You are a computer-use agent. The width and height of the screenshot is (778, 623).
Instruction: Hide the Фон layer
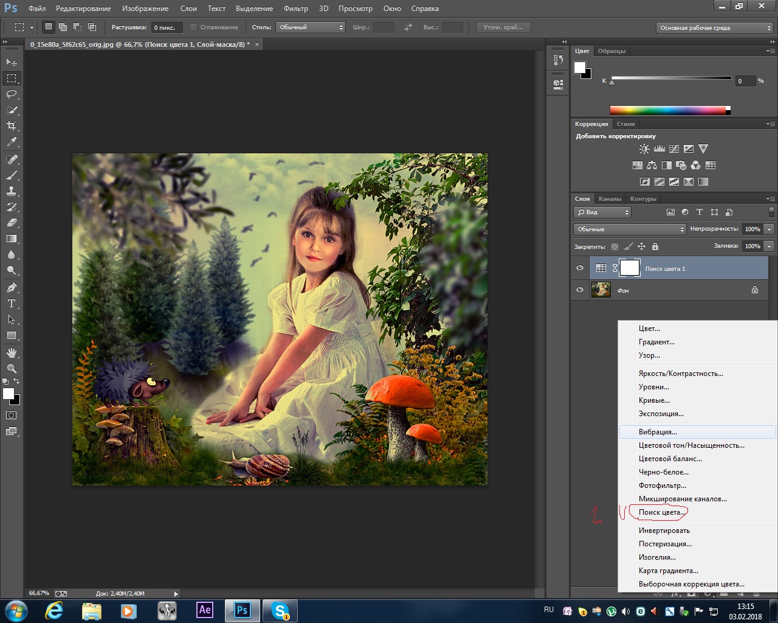[x=579, y=290]
